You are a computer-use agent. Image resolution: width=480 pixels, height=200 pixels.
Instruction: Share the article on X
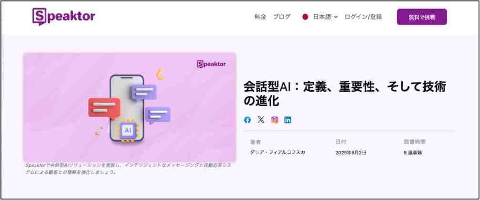[x=261, y=120]
